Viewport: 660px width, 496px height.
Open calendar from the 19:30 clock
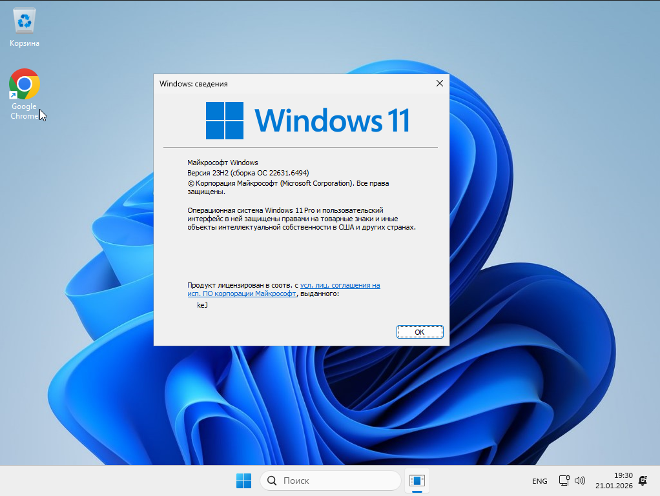[614, 481]
